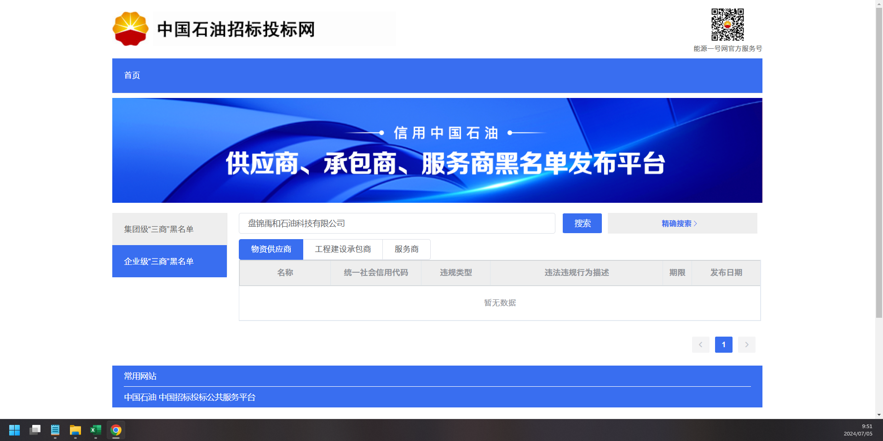Open Task View on the taskbar
Screen dimensions: 883x441
35,430
